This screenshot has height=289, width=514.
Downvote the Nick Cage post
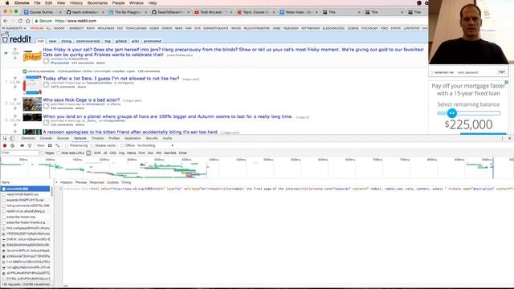tap(14, 108)
